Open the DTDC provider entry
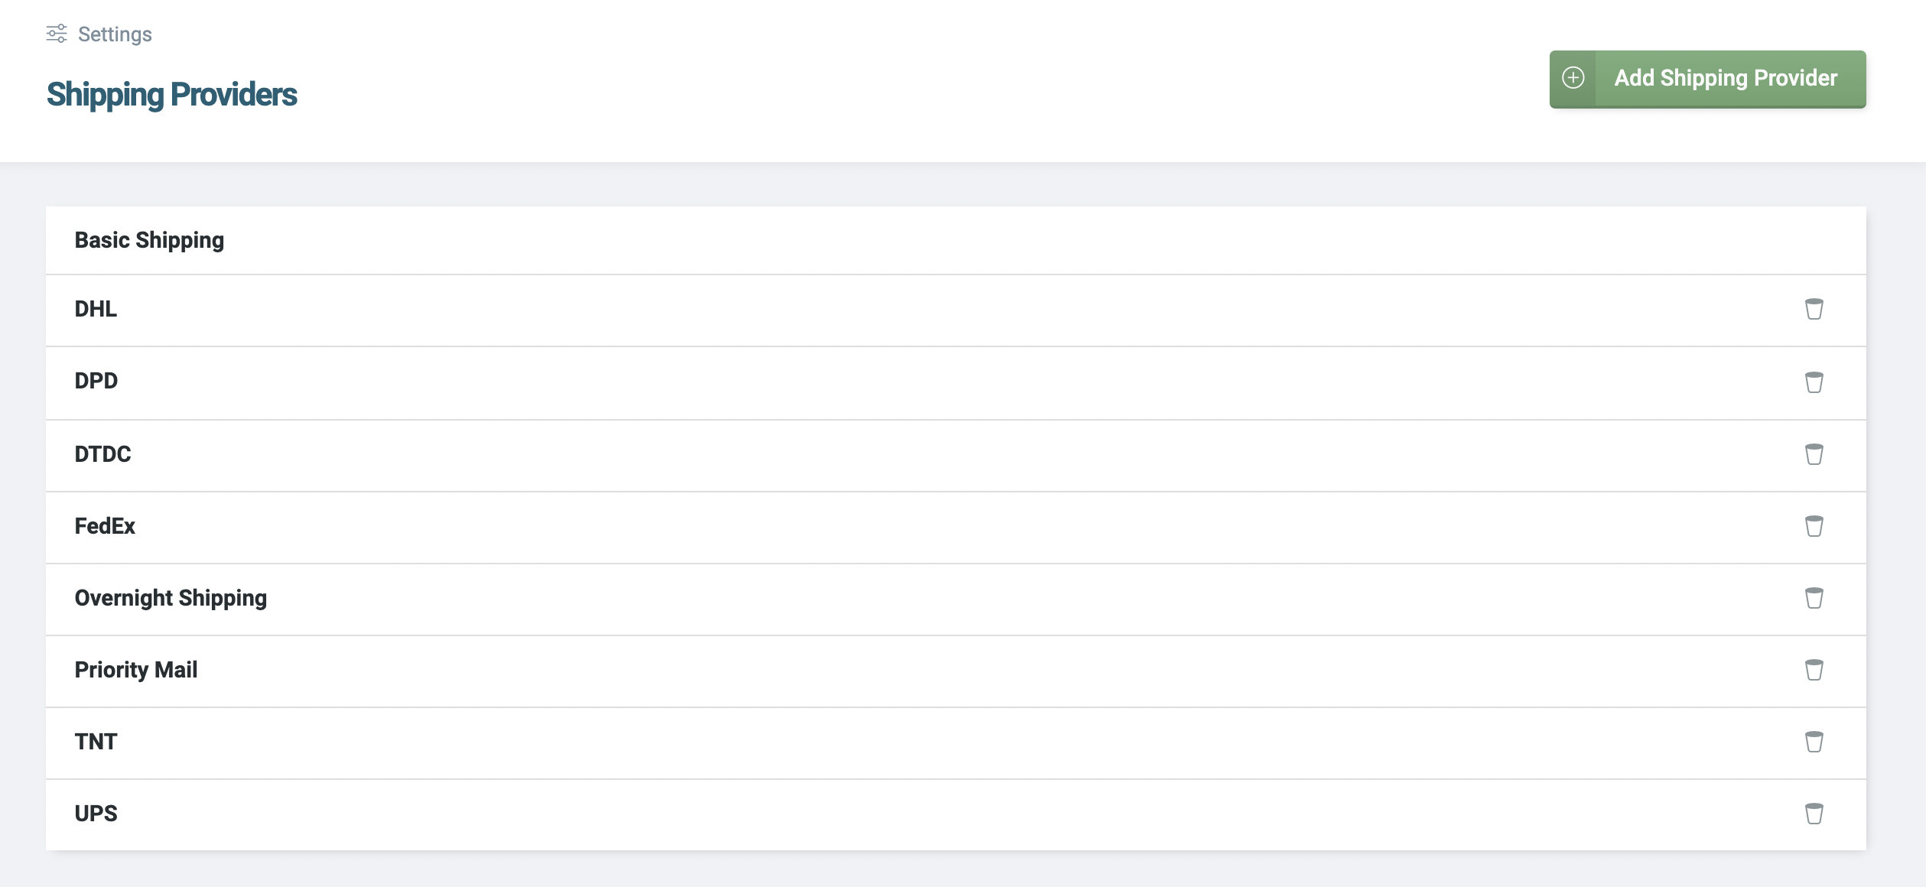1926x887 pixels. tap(955, 455)
